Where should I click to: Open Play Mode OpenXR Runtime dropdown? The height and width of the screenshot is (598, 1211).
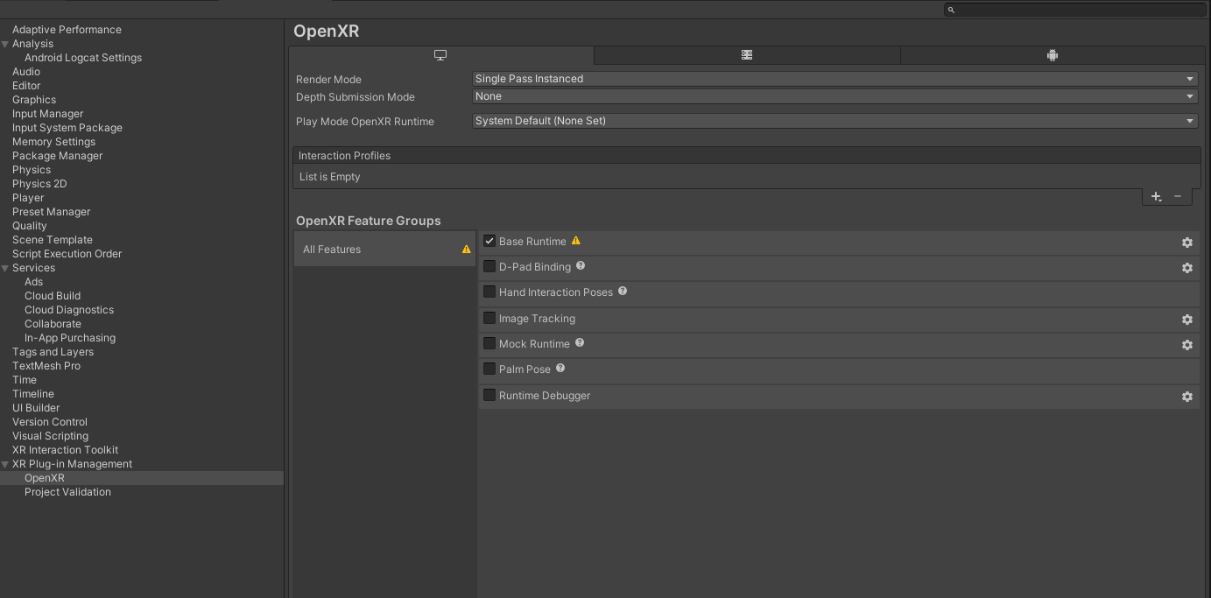835,121
